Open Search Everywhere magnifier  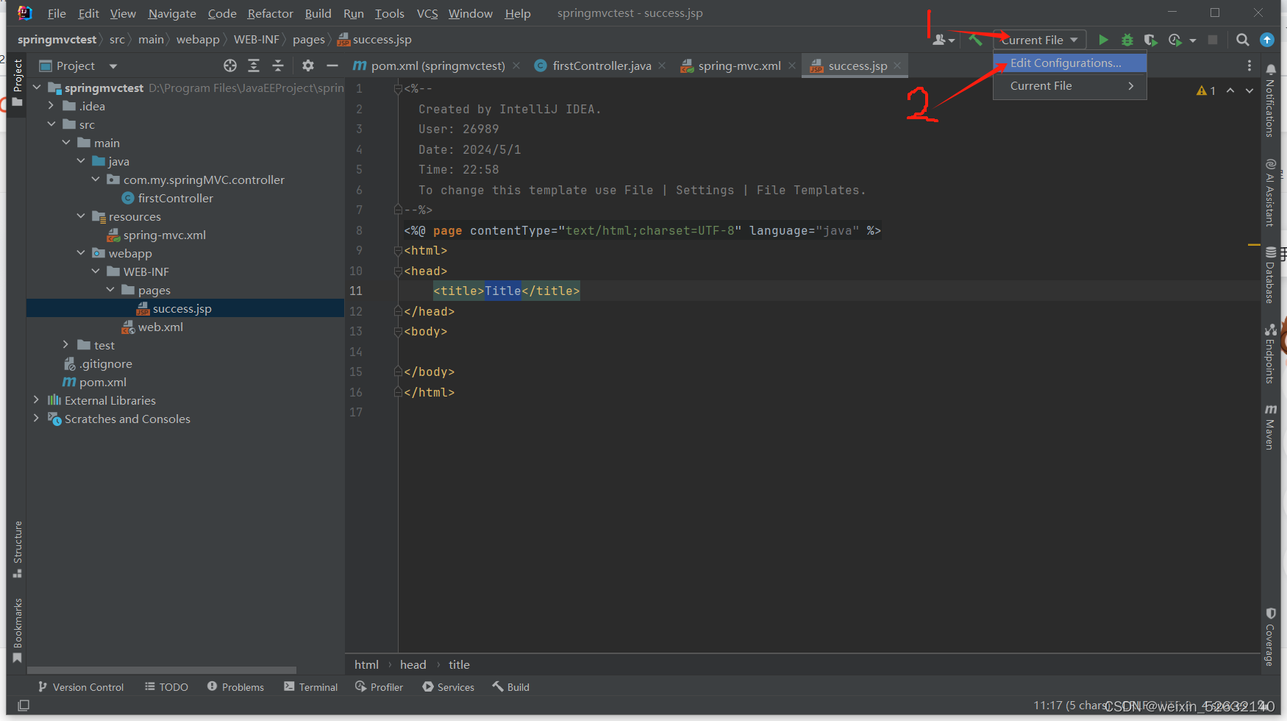pos(1242,40)
